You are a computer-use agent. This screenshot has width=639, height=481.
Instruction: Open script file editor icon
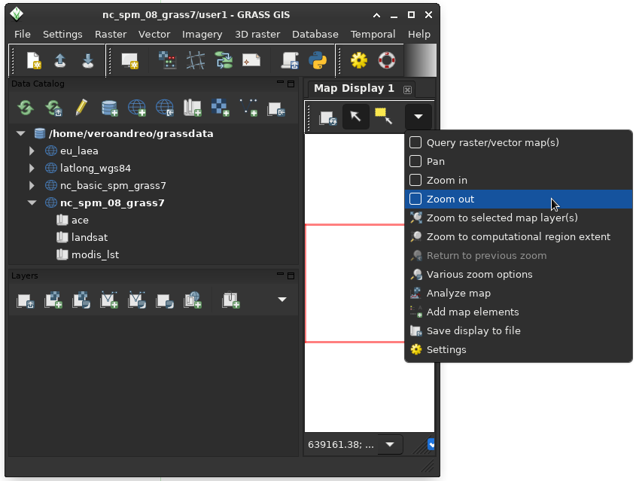[290, 61]
